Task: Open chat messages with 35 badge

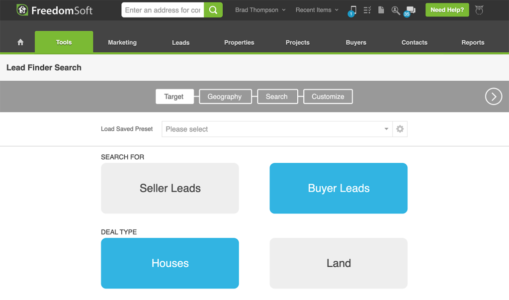Action: (x=411, y=10)
